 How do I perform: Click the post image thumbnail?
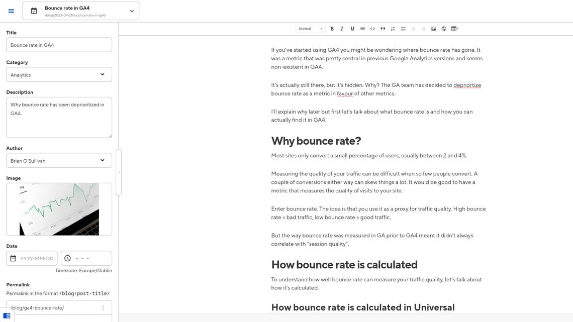pyautogui.click(x=59, y=209)
